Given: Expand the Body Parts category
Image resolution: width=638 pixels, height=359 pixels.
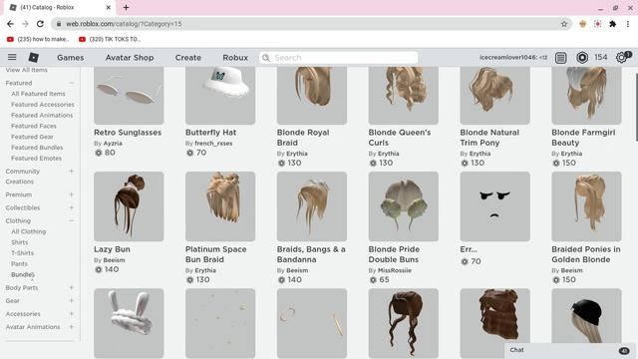Looking at the screenshot, I should coord(71,287).
